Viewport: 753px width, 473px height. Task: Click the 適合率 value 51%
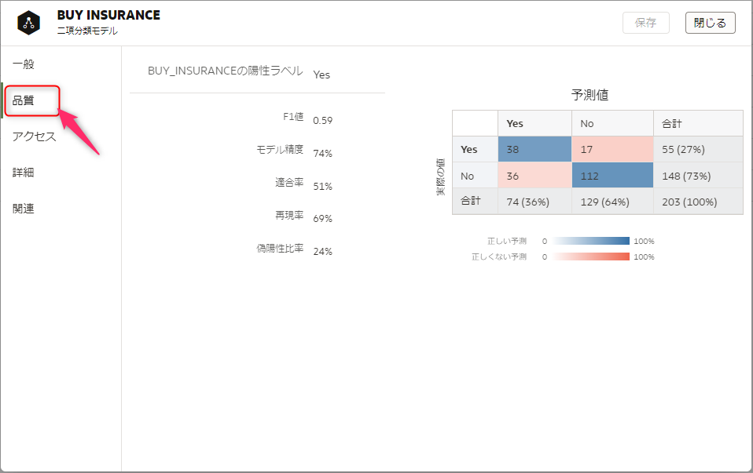click(x=323, y=186)
